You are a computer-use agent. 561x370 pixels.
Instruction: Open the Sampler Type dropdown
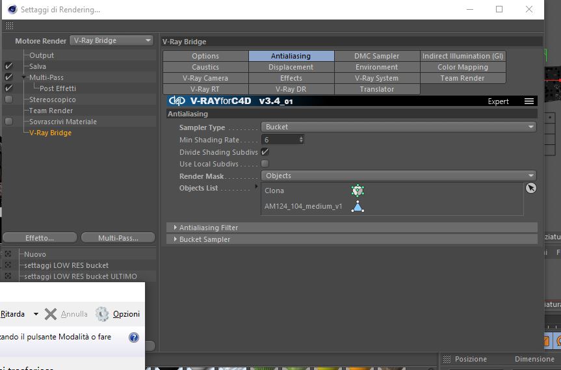coord(398,127)
